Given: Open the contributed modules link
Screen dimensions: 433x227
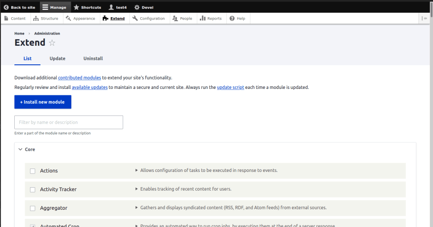Looking at the screenshot, I should [80, 78].
